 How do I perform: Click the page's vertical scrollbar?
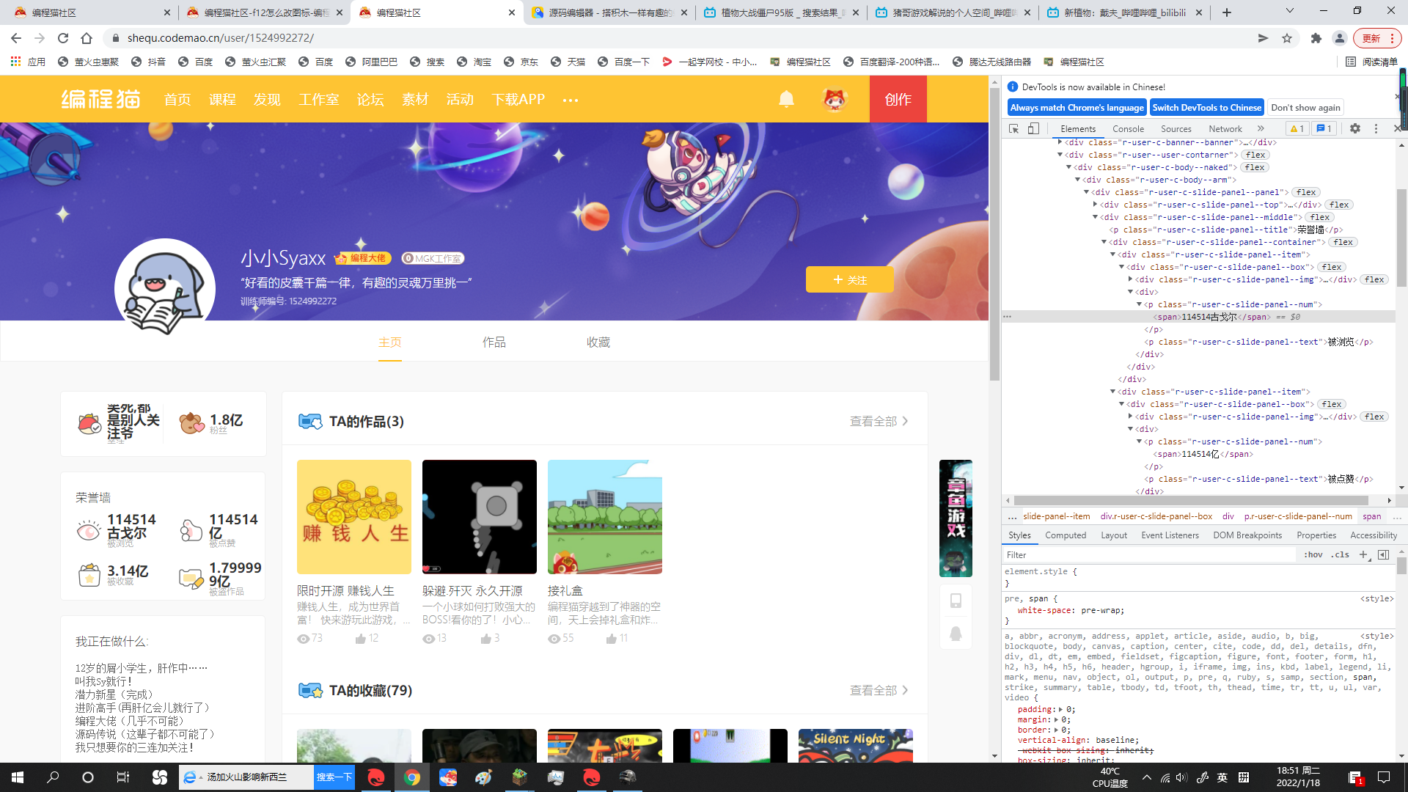[994, 235]
